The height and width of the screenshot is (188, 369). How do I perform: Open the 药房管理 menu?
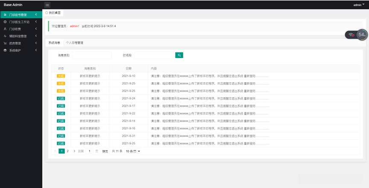pos(21,43)
